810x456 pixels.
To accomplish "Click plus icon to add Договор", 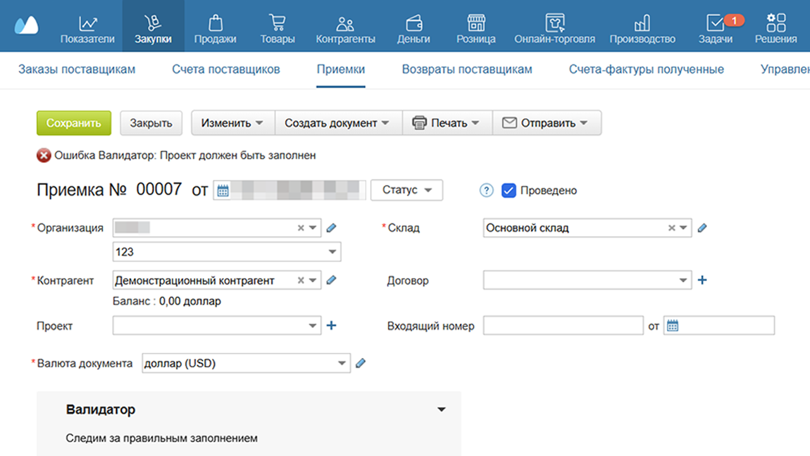I will point(702,280).
